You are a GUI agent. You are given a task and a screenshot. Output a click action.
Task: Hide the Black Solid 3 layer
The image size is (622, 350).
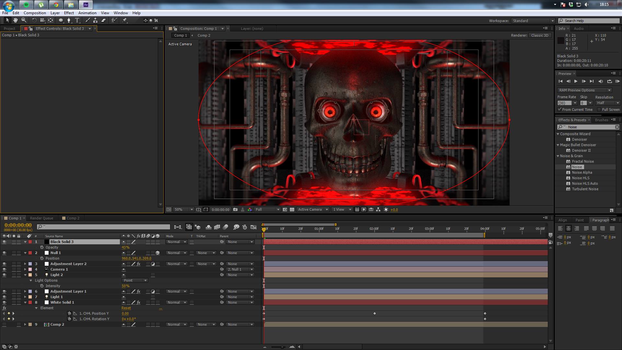(4, 242)
